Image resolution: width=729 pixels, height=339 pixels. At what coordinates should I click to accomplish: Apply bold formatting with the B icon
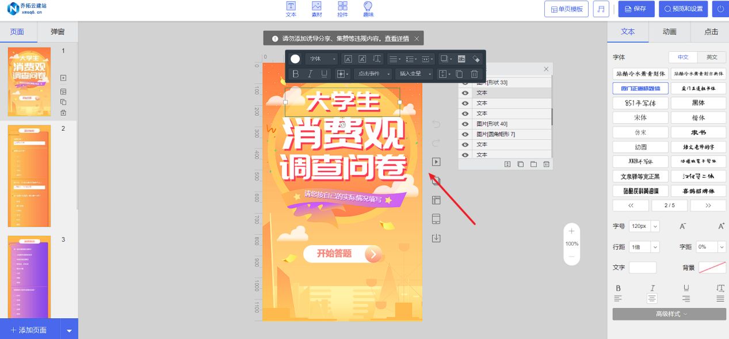point(295,73)
